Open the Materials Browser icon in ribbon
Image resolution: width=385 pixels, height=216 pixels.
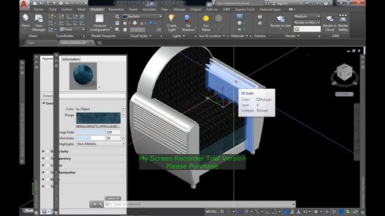239,17
